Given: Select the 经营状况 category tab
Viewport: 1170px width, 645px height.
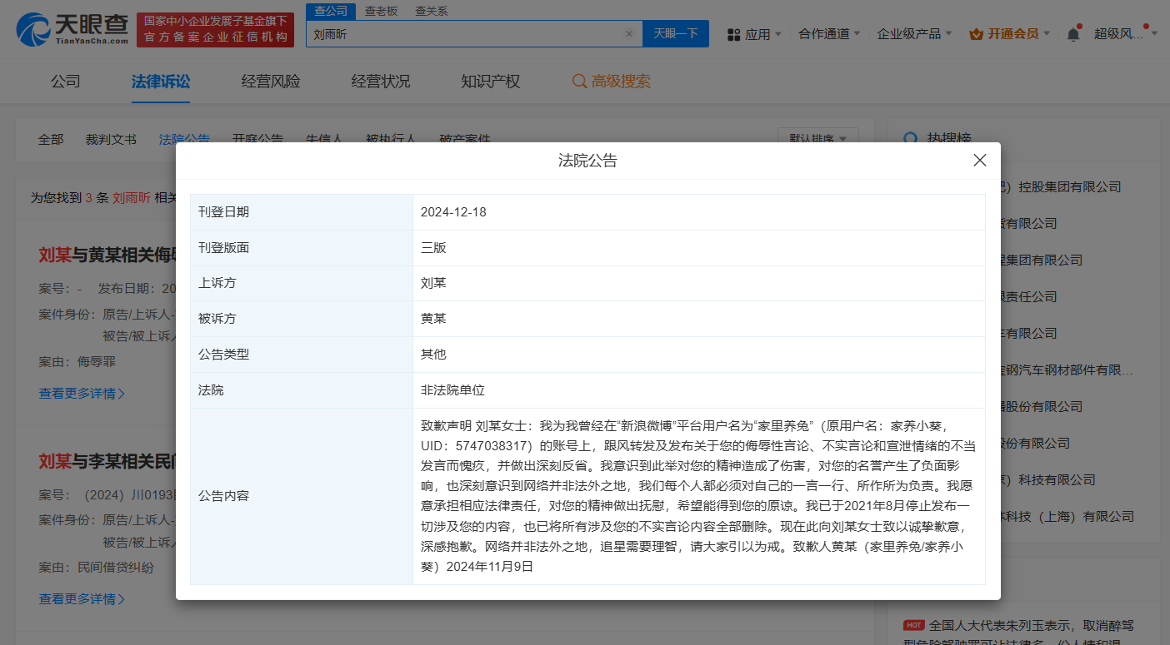Looking at the screenshot, I should coord(381,82).
